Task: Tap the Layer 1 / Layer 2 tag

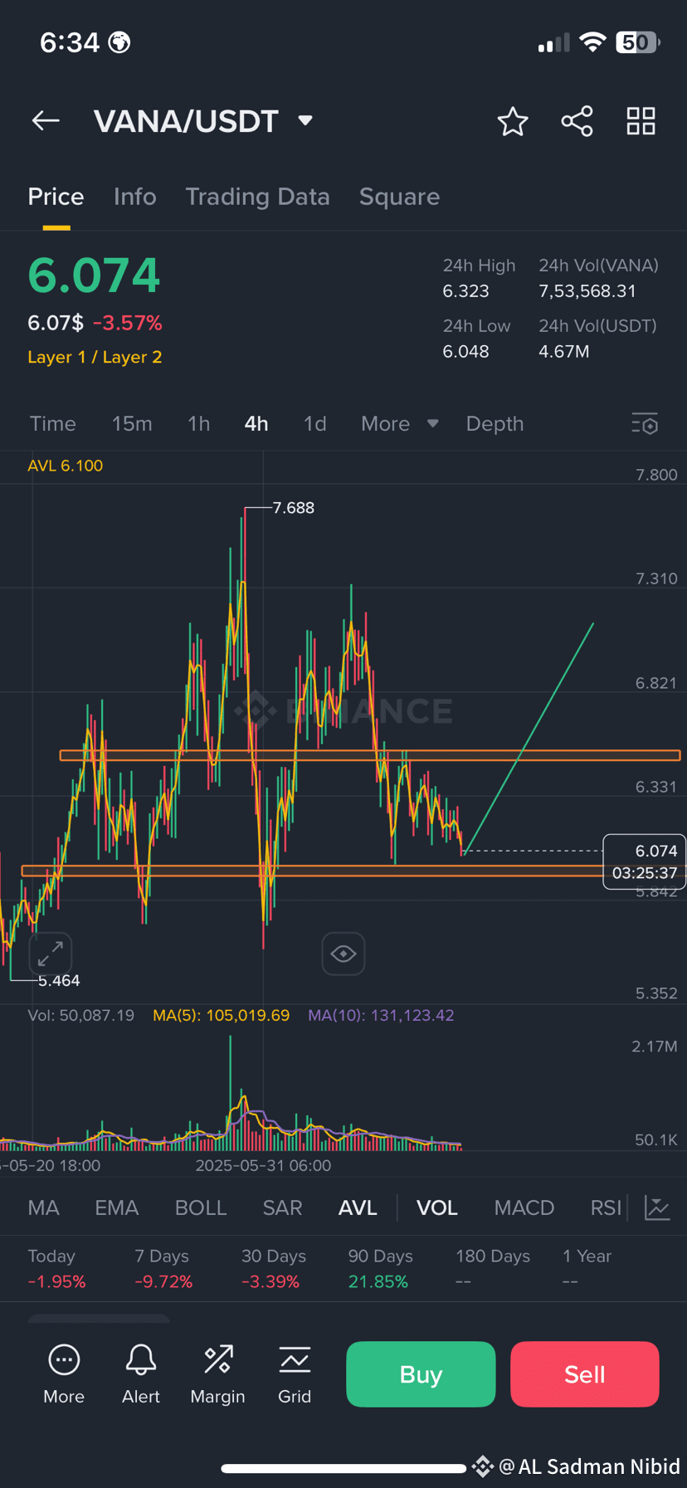Action: click(95, 357)
